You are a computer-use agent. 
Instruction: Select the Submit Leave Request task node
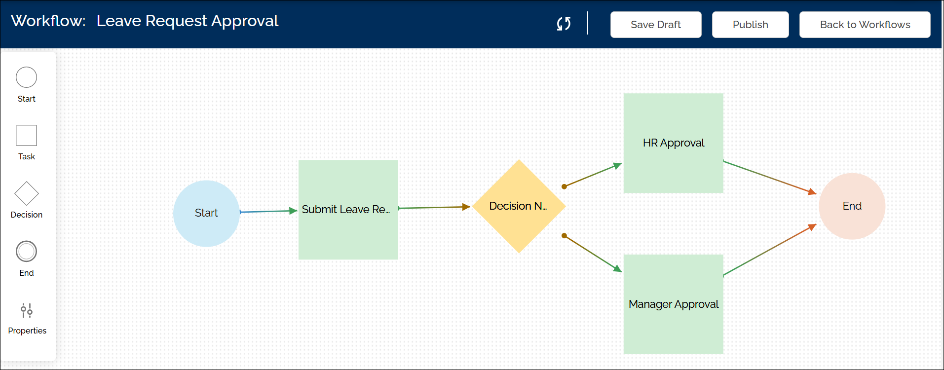coord(348,210)
